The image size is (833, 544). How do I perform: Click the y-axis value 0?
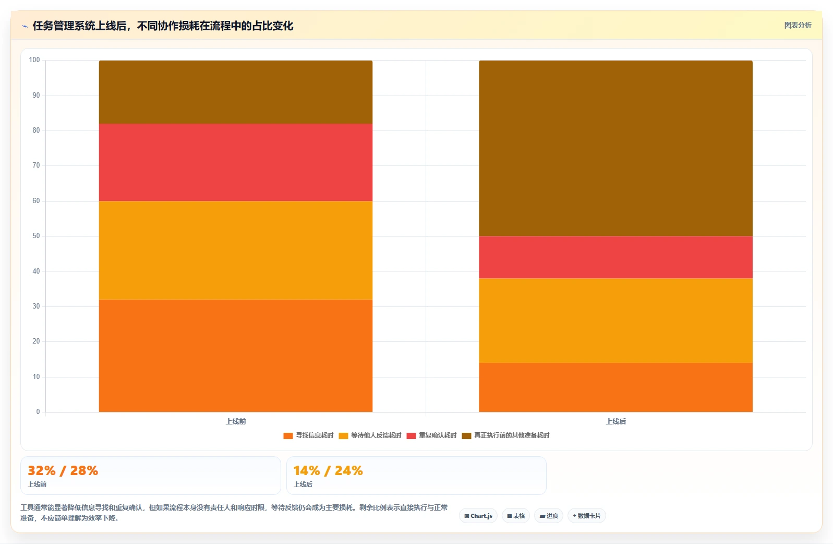[x=38, y=412]
